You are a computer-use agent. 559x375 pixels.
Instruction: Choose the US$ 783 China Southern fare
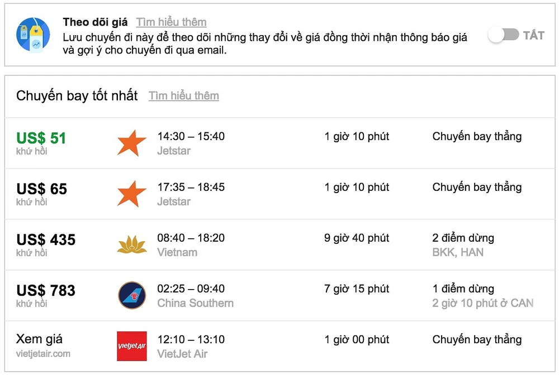(46, 291)
